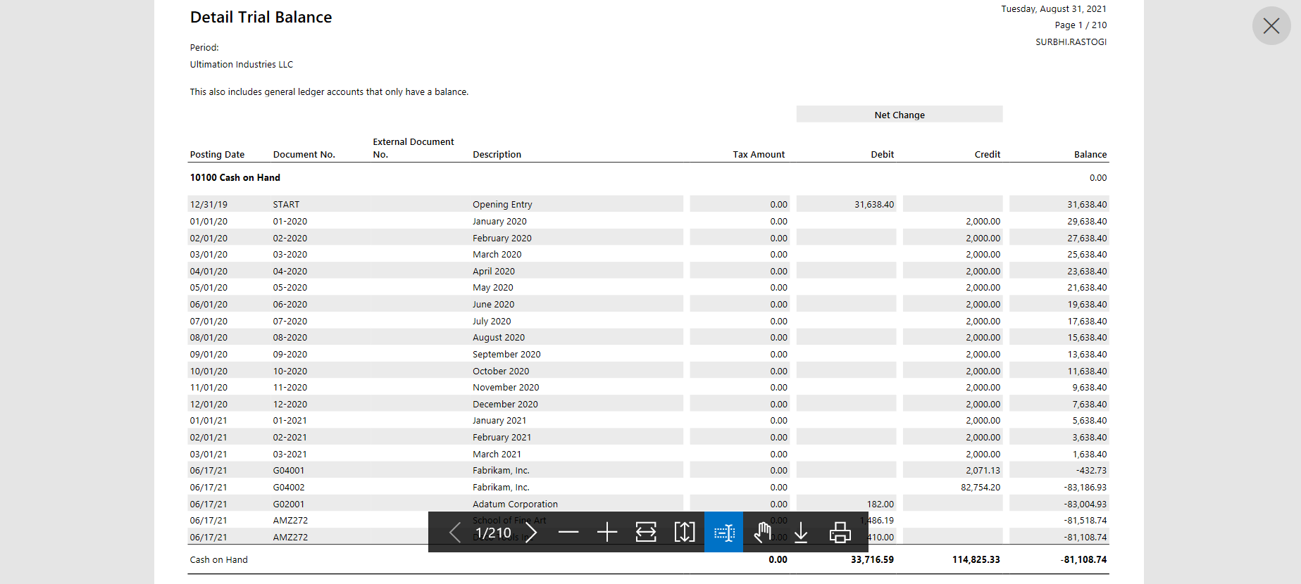Select December 2020 description
Viewport: 1301px width, 584px height.
(505, 405)
